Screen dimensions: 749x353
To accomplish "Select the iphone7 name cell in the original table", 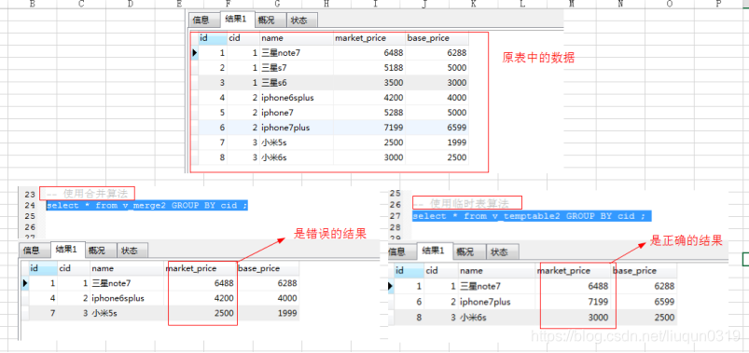I will coord(297,113).
